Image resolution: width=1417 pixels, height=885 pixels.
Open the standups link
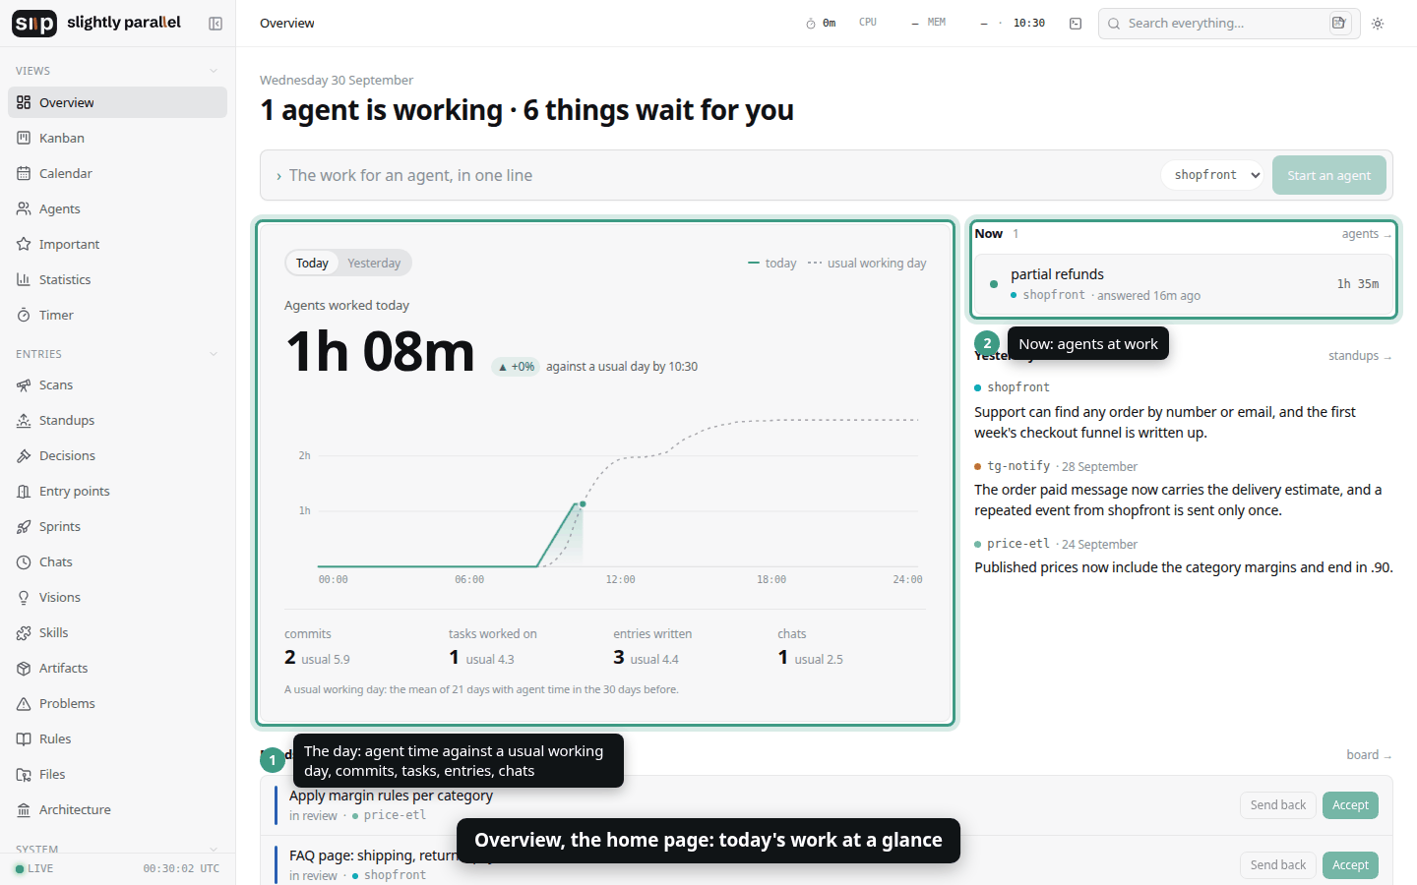[1360, 356]
